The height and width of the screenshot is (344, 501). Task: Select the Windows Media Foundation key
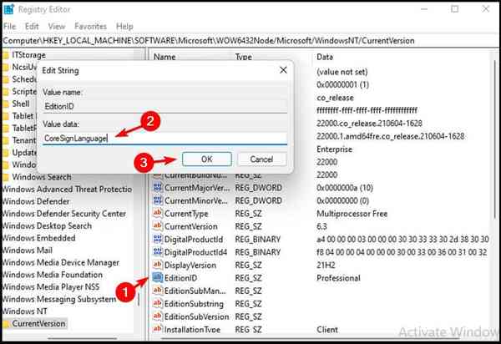pyautogui.click(x=53, y=275)
